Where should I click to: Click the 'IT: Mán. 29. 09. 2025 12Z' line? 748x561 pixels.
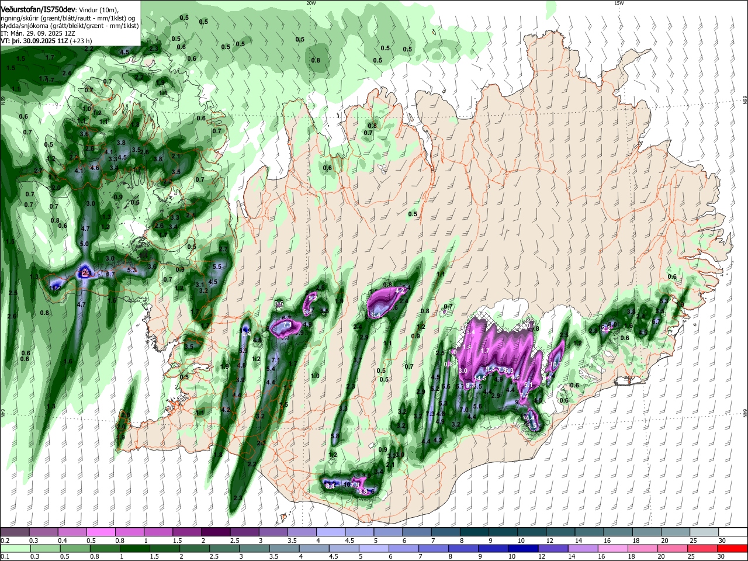point(37,33)
